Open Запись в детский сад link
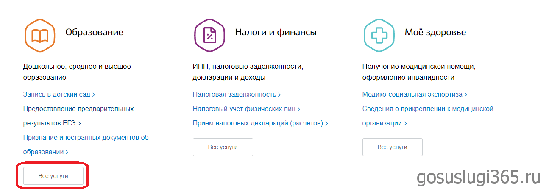 pos(59,95)
